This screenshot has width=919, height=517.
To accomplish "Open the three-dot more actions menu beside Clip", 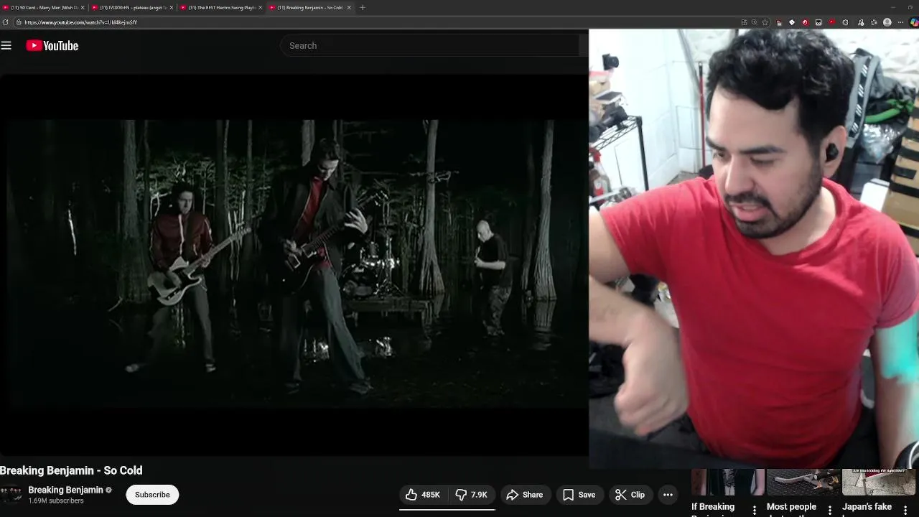I will (668, 495).
